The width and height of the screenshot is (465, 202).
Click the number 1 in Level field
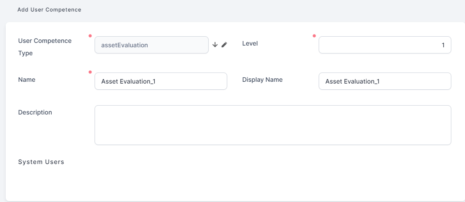(443, 45)
